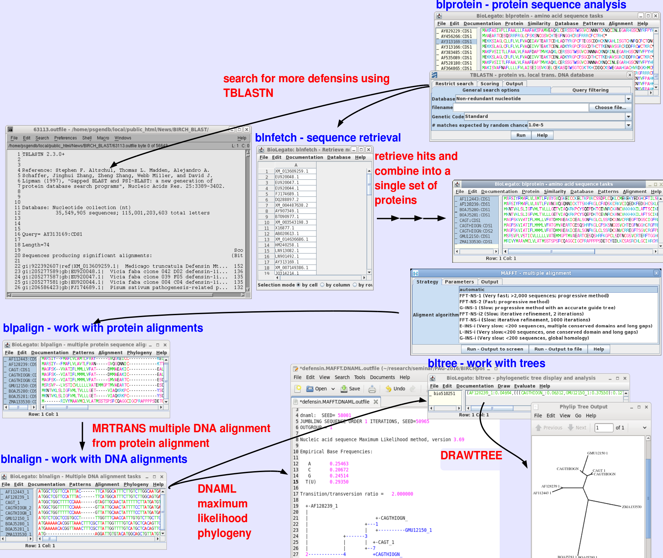The height and width of the screenshot is (558, 663).
Task: Select cell DQ288897.2 in blnfetch table
Action: 295,200
